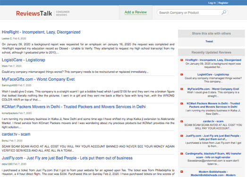Click red bullet icon beside JustFly.com sidebar review
247x177 pixels.
pyautogui.click(x=182, y=136)
